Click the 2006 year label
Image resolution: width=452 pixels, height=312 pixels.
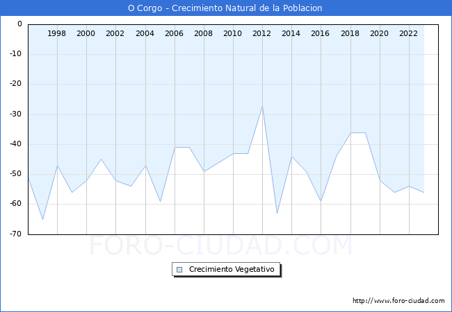174,33
